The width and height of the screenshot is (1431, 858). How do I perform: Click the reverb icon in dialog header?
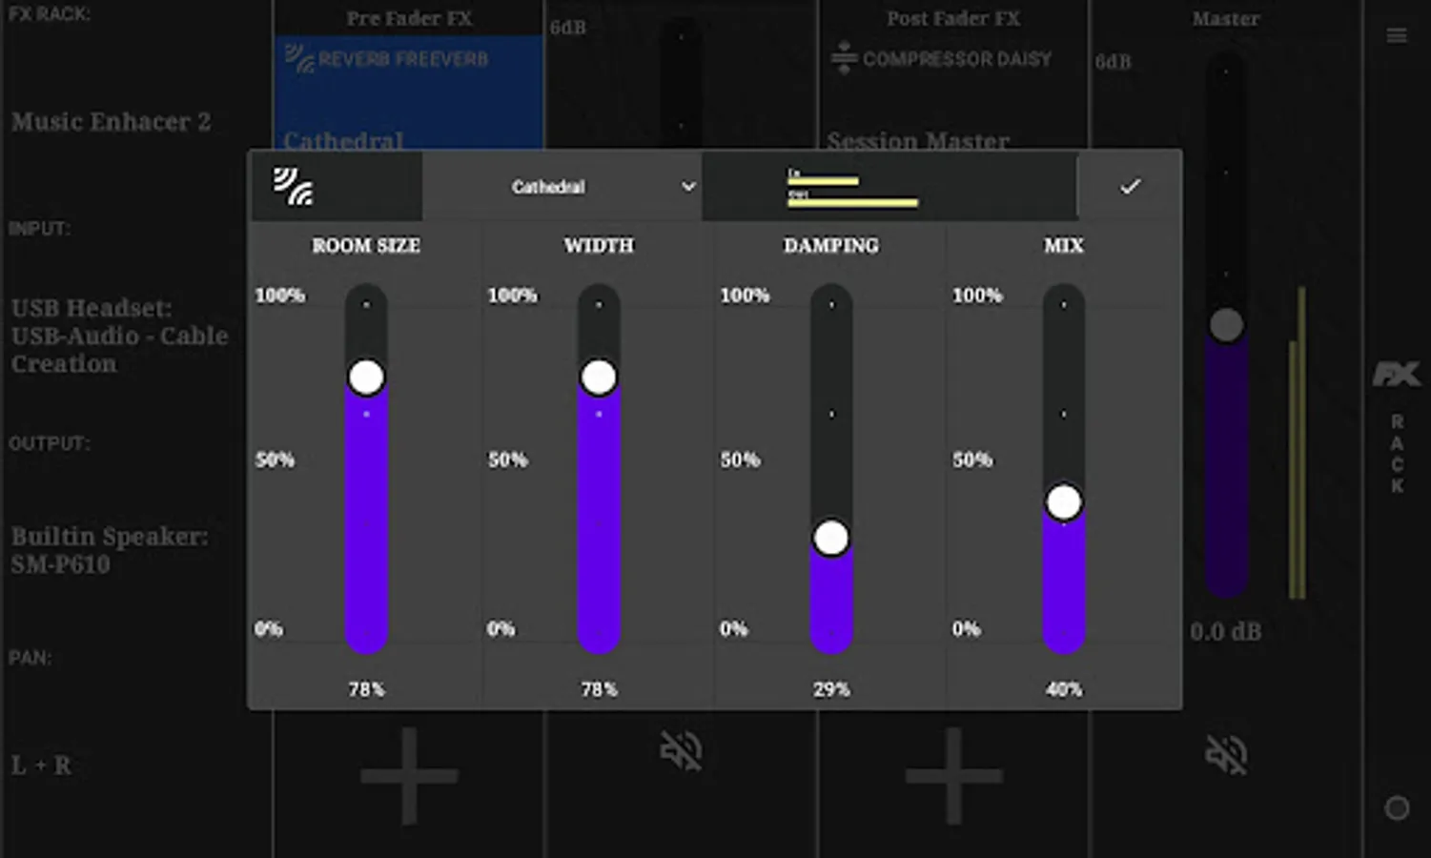coord(294,186)
